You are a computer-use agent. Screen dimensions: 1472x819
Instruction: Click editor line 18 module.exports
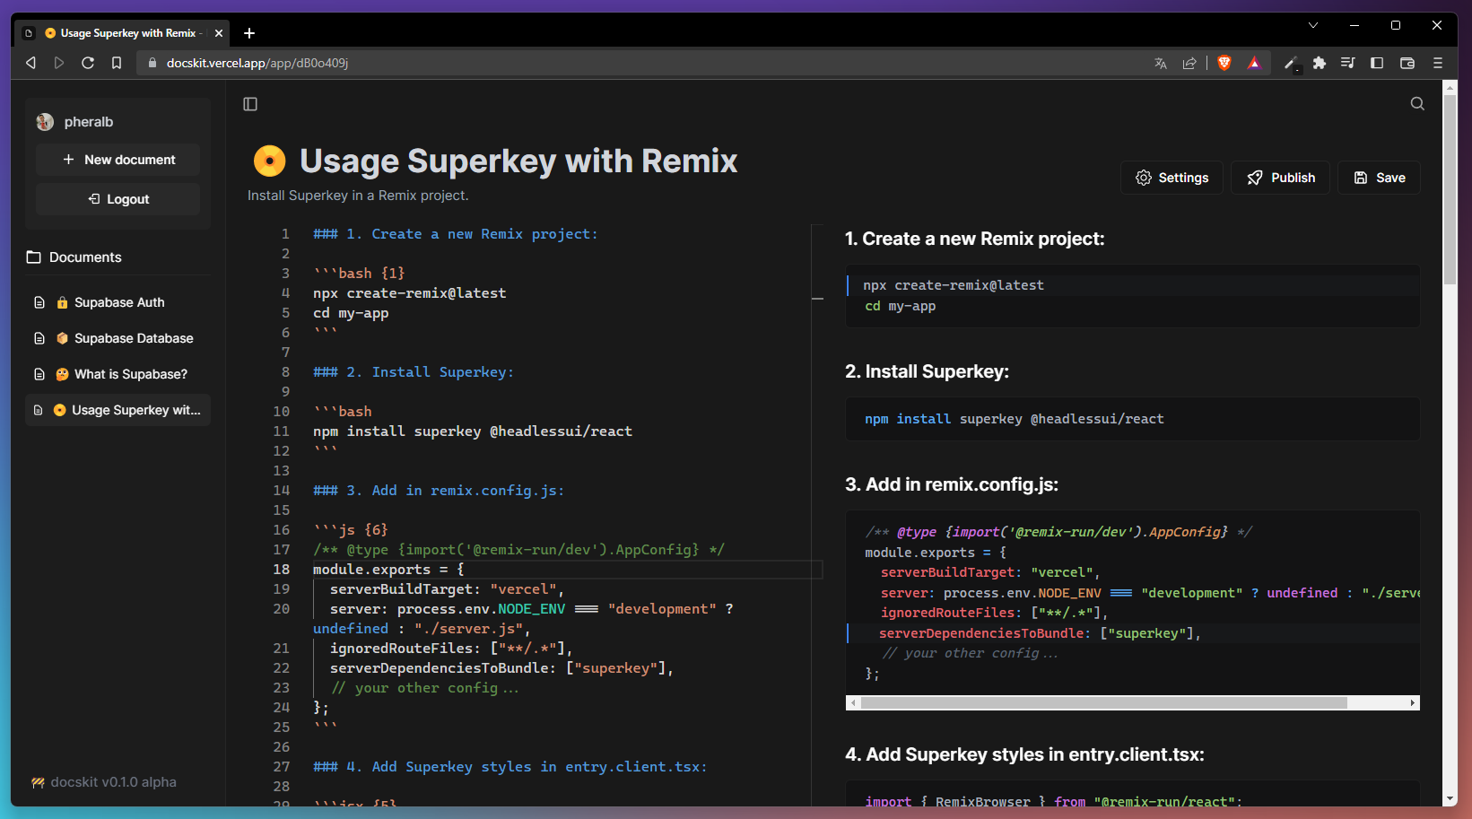(388, 570)
